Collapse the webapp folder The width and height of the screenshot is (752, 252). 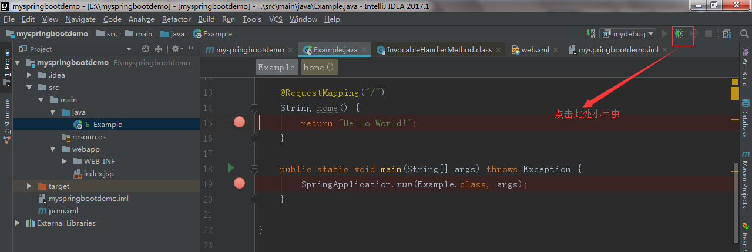[53, 149]
